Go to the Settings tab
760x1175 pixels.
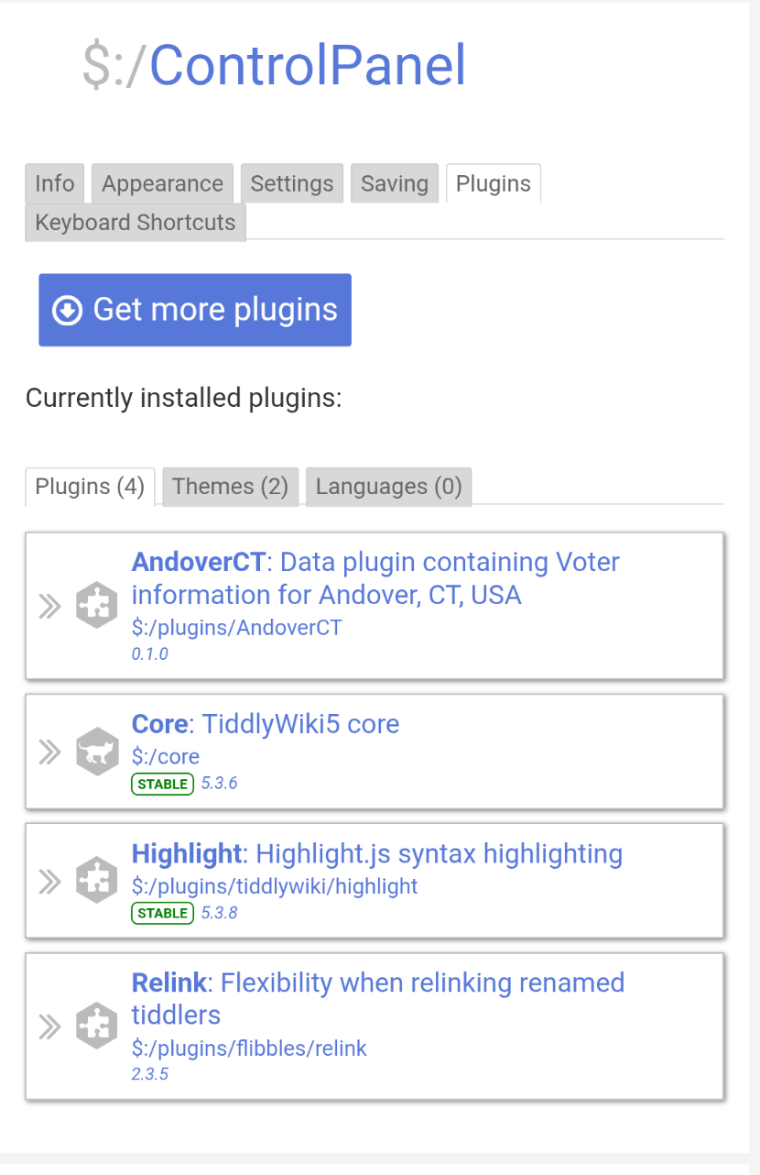coord(292,183)
